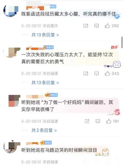The height and width of the screenshot is (165, 123).
Task: Like the comment with 292 likes
Action: [107, 26]
